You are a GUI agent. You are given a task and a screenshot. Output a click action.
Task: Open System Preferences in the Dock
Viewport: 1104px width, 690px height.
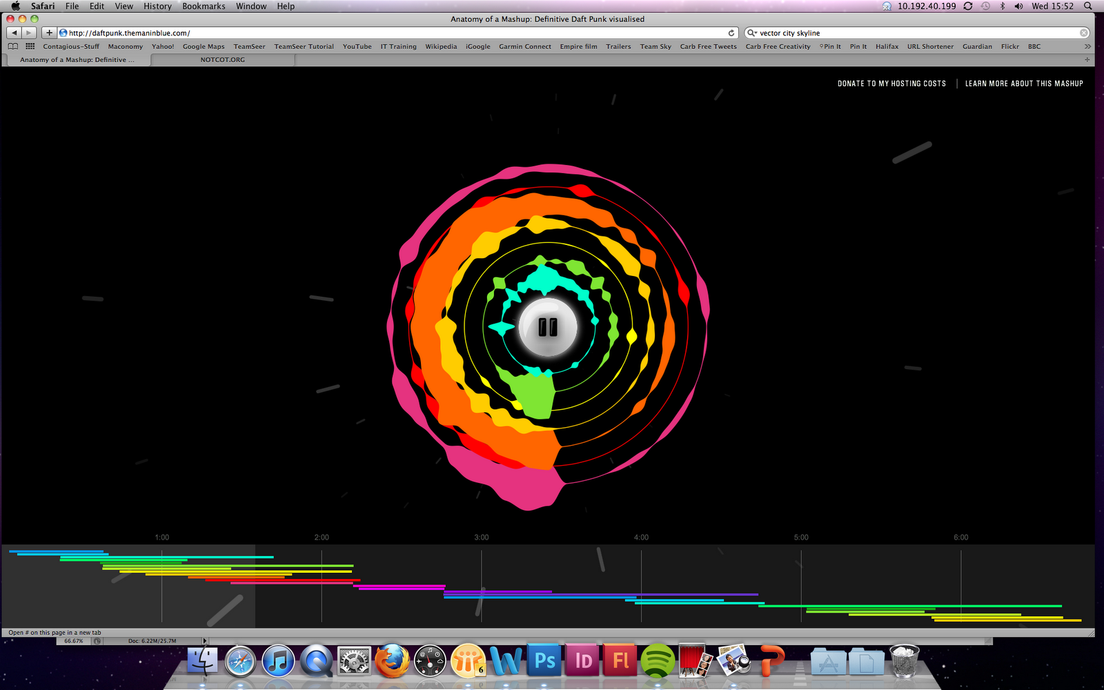click(x=354, y=661)
